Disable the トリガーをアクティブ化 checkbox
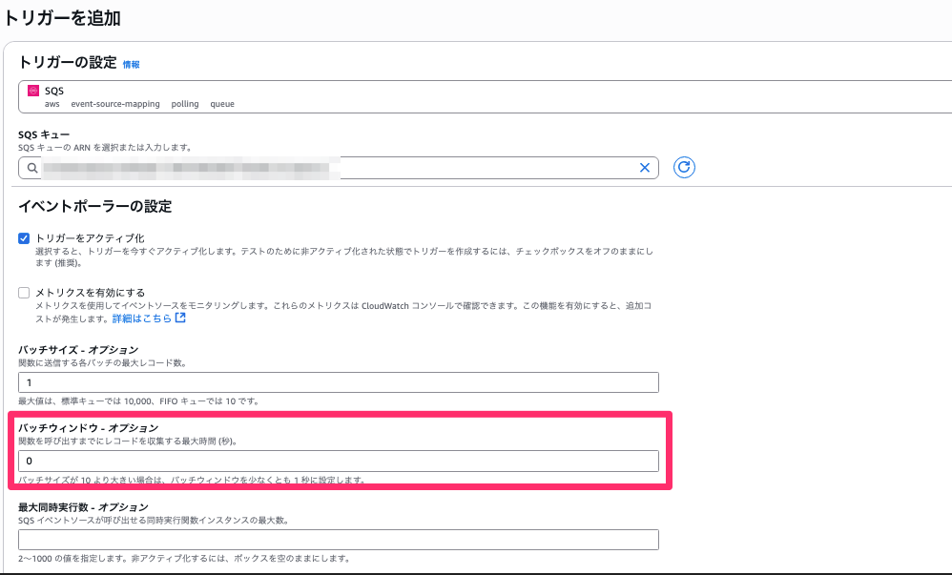 tap(23, 237)
